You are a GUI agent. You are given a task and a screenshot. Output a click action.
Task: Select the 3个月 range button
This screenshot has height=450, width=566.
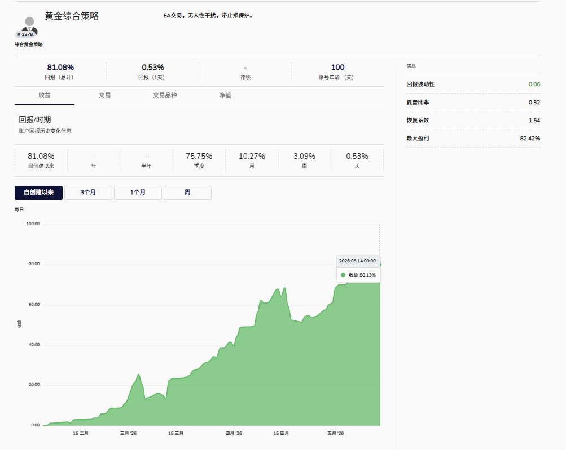coord(88,193)
